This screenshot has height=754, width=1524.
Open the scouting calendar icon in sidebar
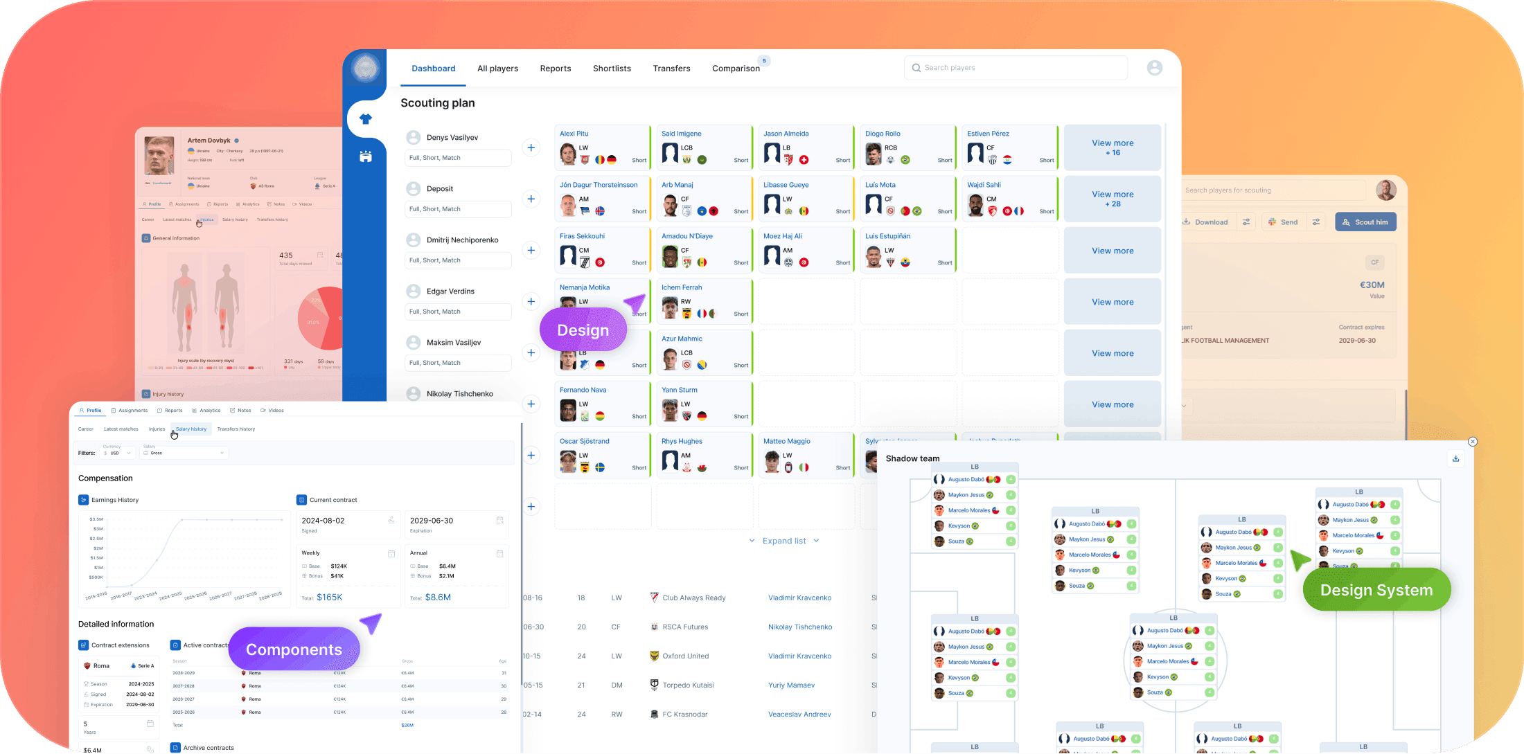click(366, 156)
